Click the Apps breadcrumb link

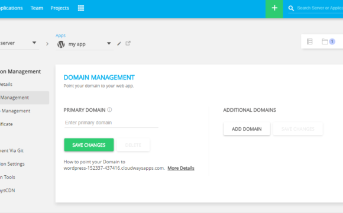click(60, 35)
